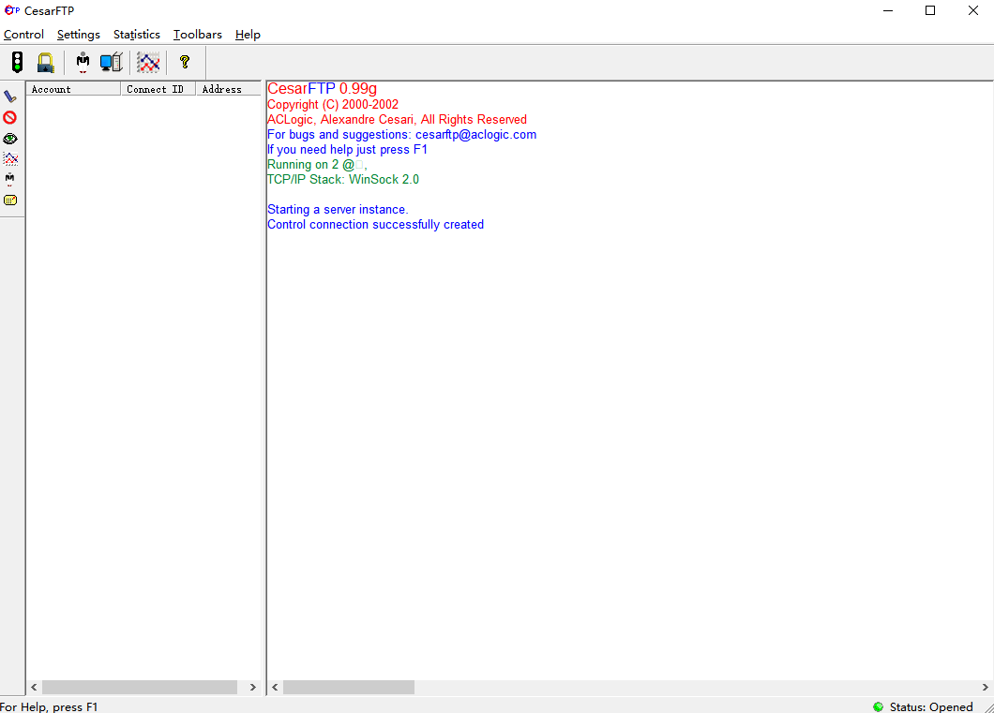Viewport: 994px width, 713px height.
Task: Toggle the eye watch icon in the sidebar
Action: tap(10, 138)
